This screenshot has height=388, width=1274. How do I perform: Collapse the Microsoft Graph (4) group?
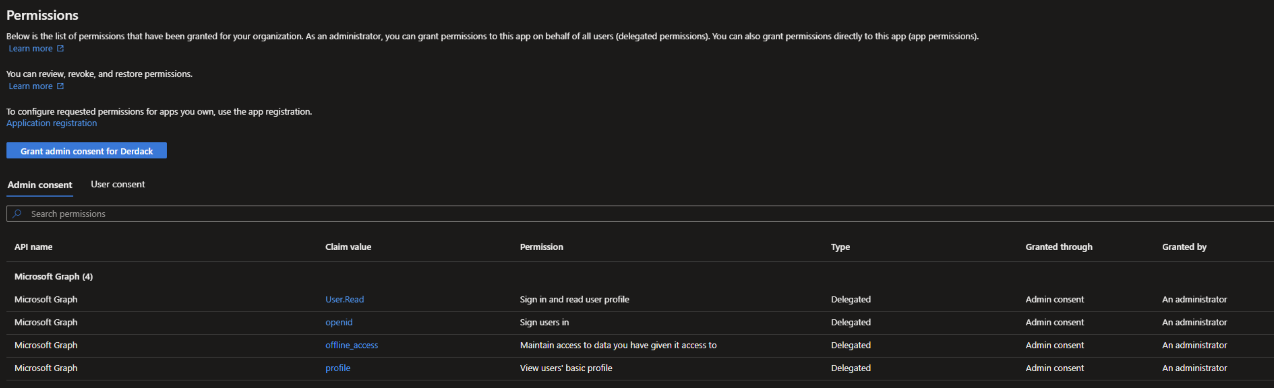click(53, 277)
